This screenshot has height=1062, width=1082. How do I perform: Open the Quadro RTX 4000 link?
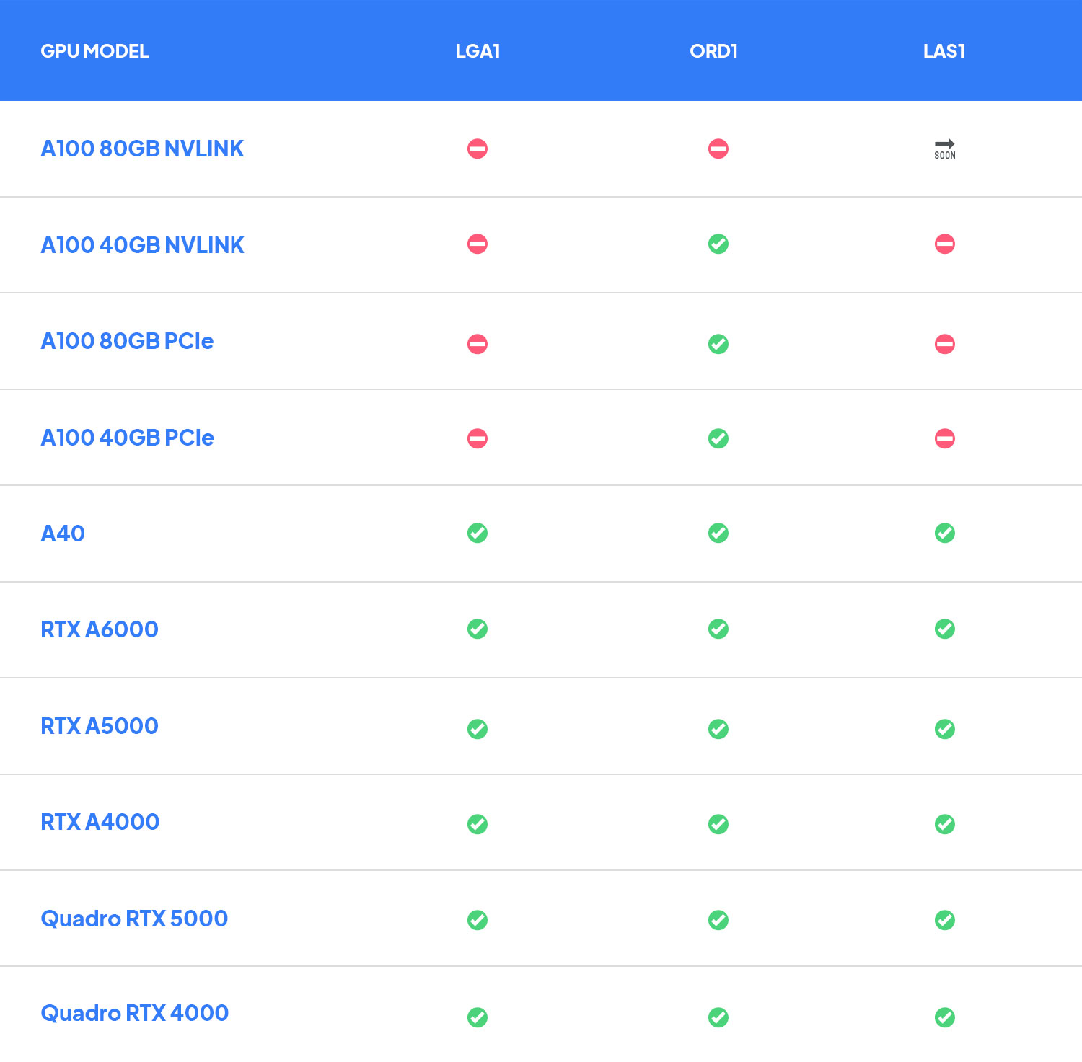coord(135,1013)
